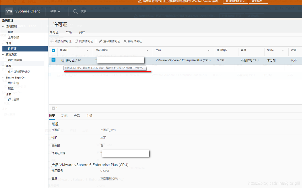Click the license icon next to 许可证_220

[62, 61]
